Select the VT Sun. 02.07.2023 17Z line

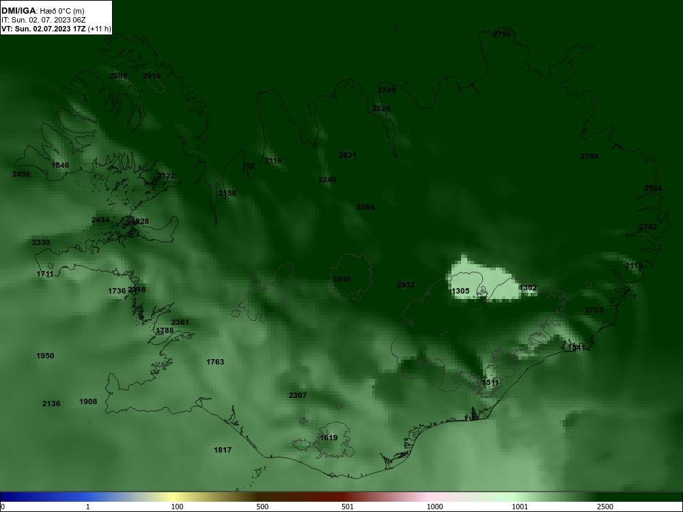56,29
